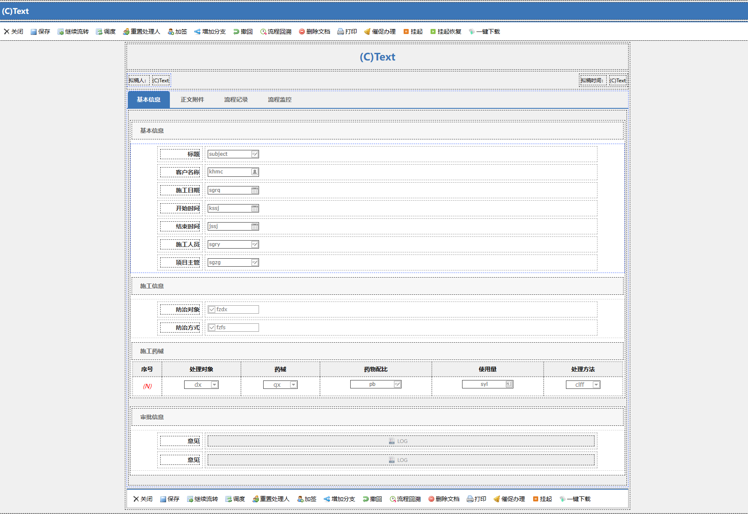
Task: Click 一键下载 in the bottom toolbar
Action: point(575,499)
